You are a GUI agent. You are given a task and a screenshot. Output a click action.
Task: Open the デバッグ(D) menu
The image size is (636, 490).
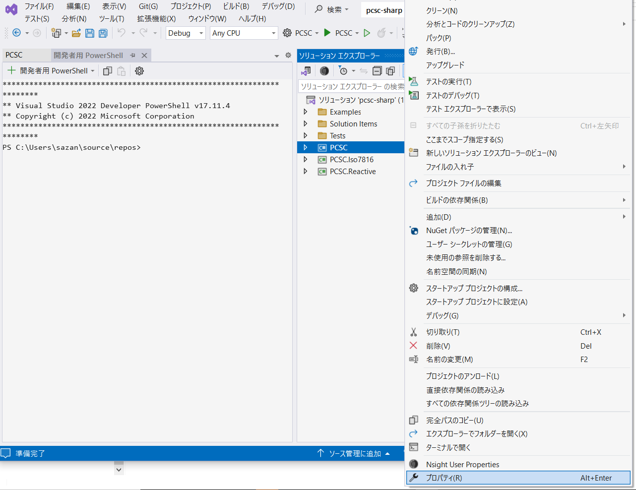(278, 6)
